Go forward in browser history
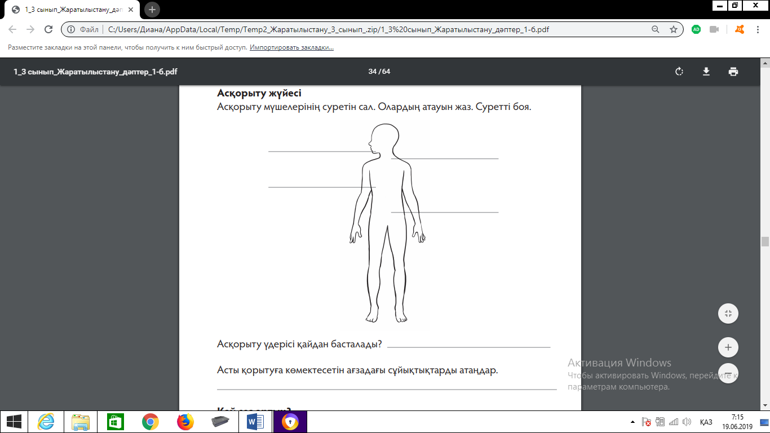This screenshot has height=433, width=770. (30, 29)
